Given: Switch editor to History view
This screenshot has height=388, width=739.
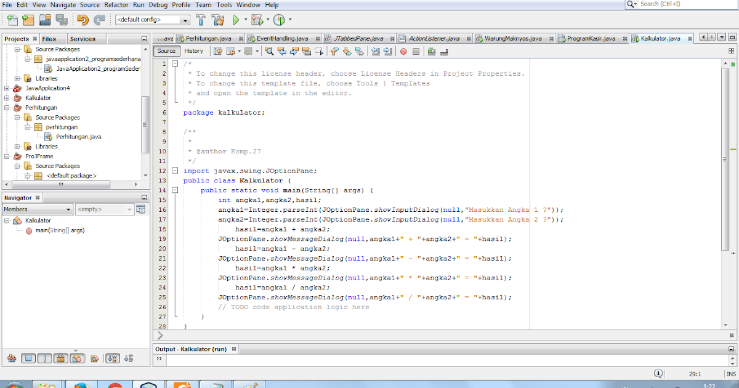Looking at the screenshot, I should pyautogui.click(x=193, y=51).
